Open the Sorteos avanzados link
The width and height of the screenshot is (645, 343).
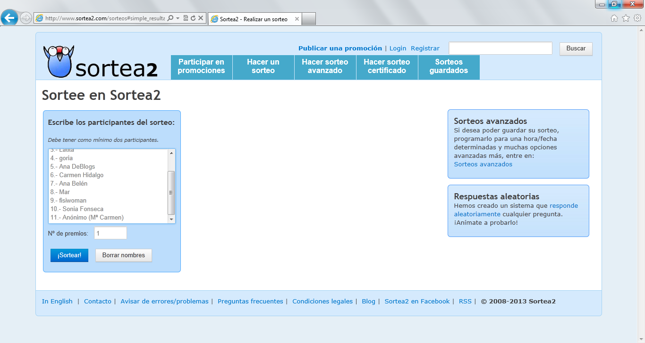(483, 164)
